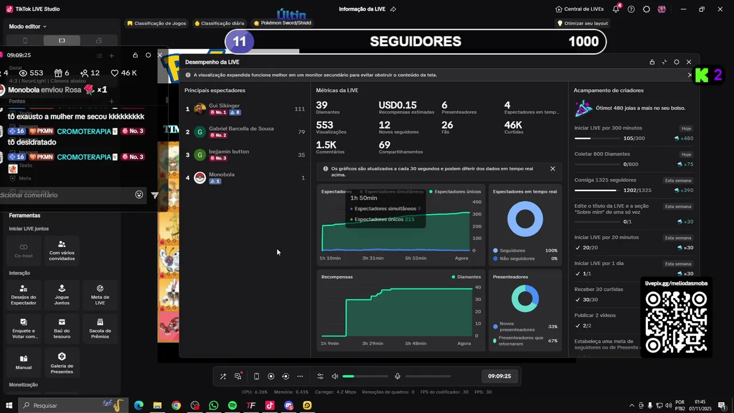Open the audio mixer sliders icon
734x413 pixels.
click(321, 376)
